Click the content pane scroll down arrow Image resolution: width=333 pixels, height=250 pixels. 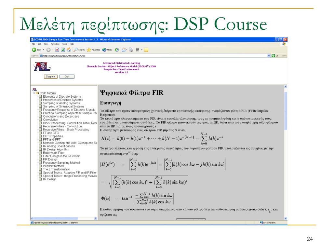[286, 218]
